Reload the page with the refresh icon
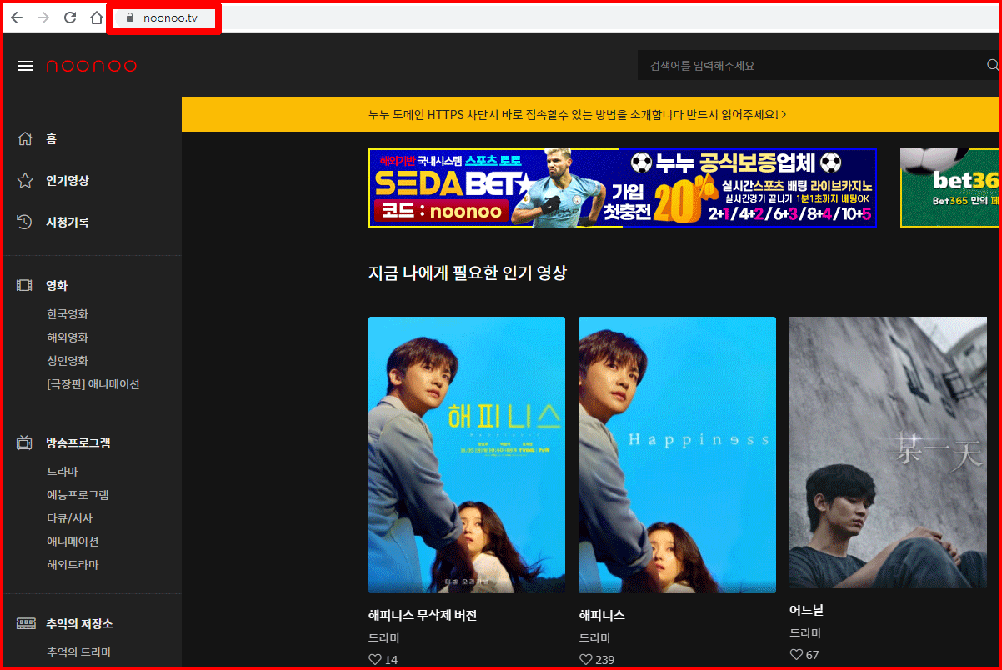The image size is (1002, 670). point(70,17)
